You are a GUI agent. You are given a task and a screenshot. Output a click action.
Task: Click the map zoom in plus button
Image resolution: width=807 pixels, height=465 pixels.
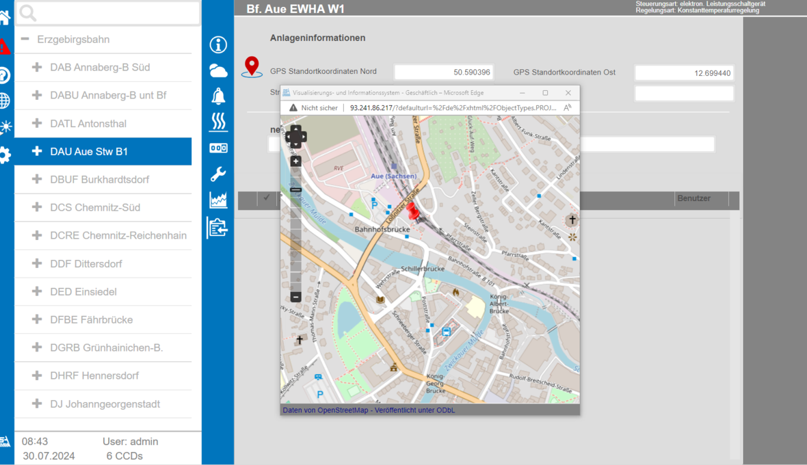point(295,162)
